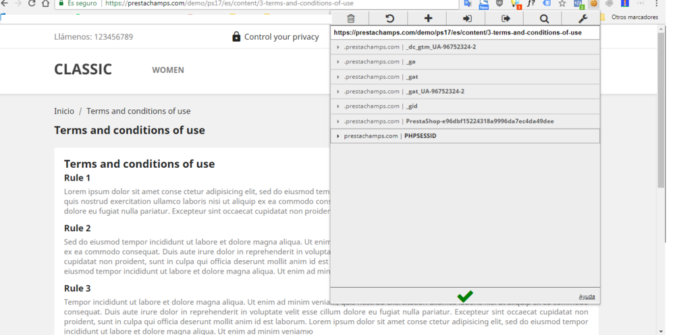Expand the _gat cookie row
Image resolution: width=675 pixels, height=335 pixels.
[x=465, y=77]
